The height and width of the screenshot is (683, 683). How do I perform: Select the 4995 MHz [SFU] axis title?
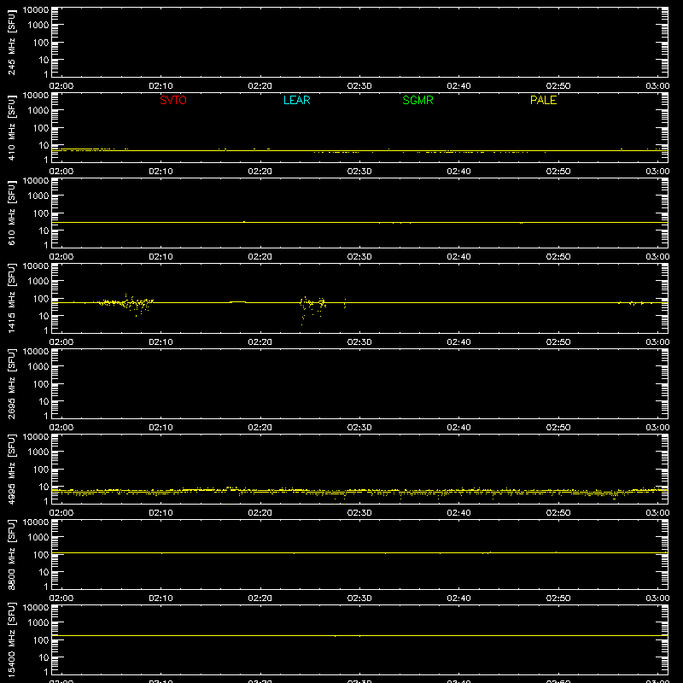[11, 469]
